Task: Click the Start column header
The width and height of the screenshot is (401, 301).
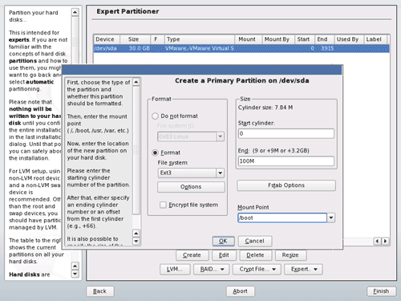Action: click(305, 39)
